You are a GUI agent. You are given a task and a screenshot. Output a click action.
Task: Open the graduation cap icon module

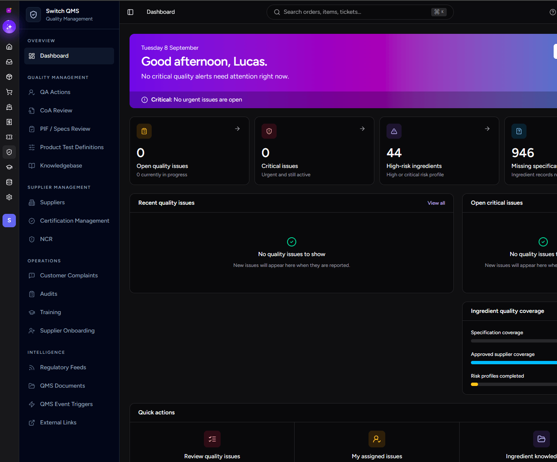click(x=9, y=167)
